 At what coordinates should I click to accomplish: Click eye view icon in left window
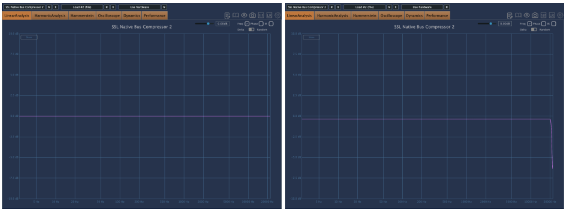click(244, 15)
